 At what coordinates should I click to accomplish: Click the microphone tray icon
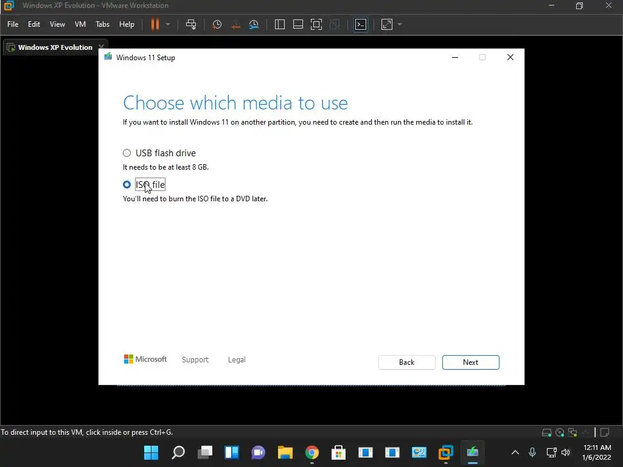tap(532, 452)
